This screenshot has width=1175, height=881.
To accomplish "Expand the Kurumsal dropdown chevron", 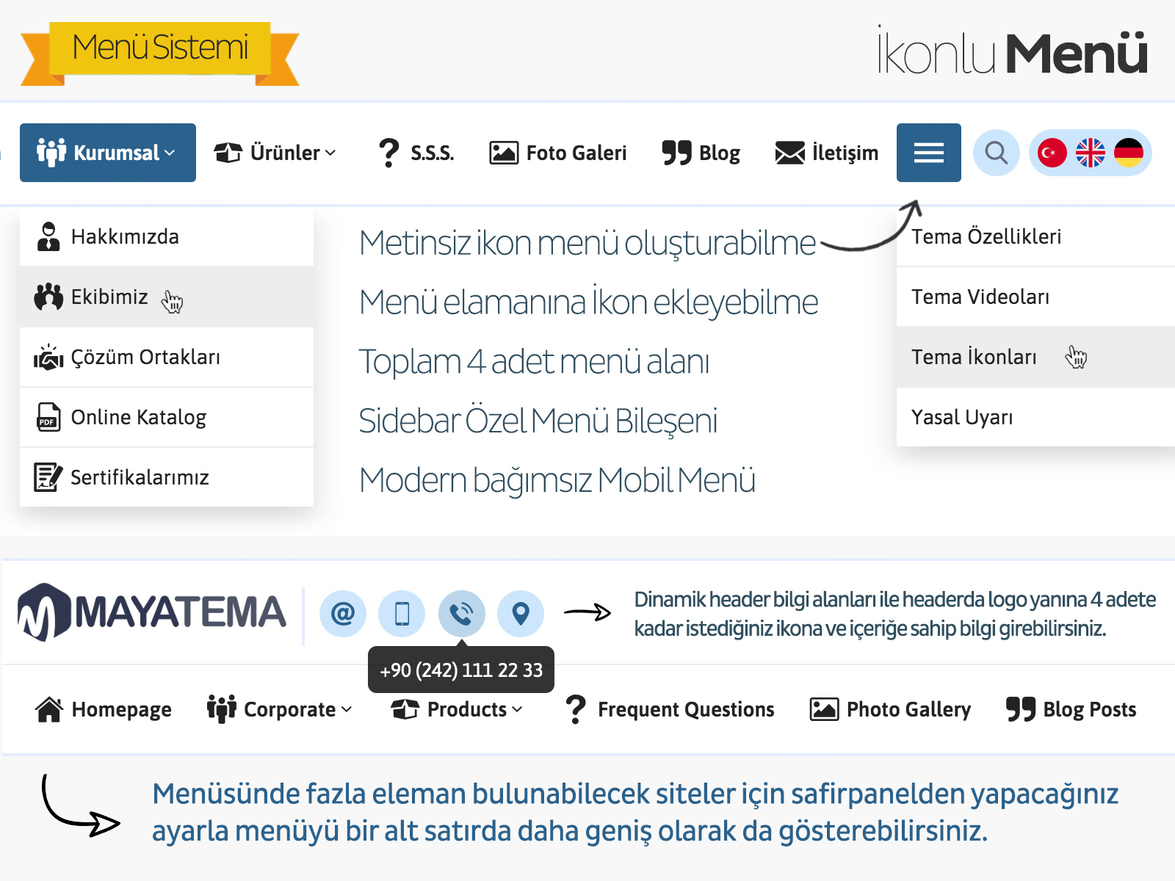I will click(x=170, y=153).
